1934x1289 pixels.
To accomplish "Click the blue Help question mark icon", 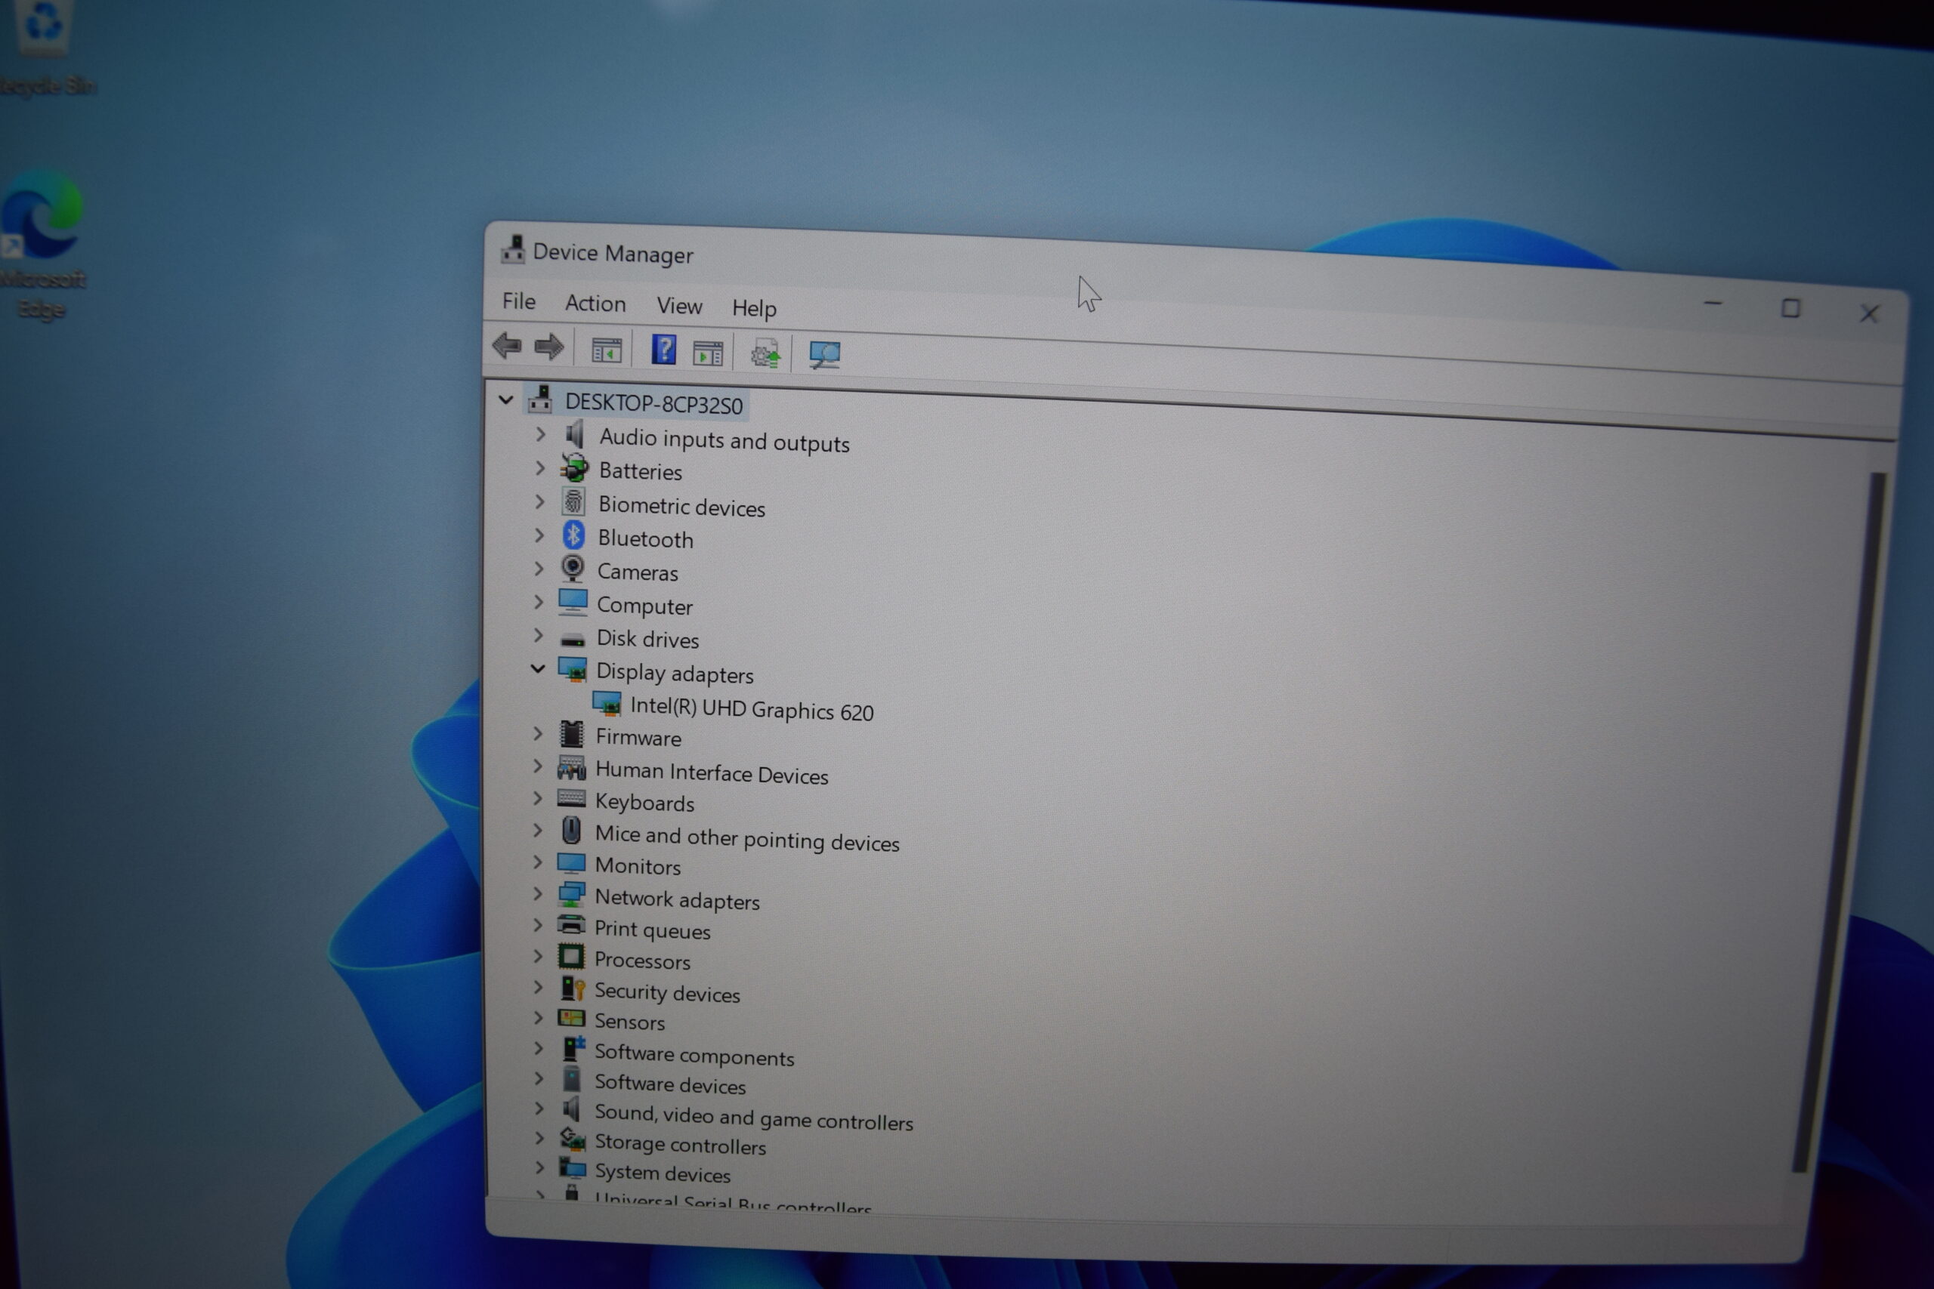I will (663, 350).
